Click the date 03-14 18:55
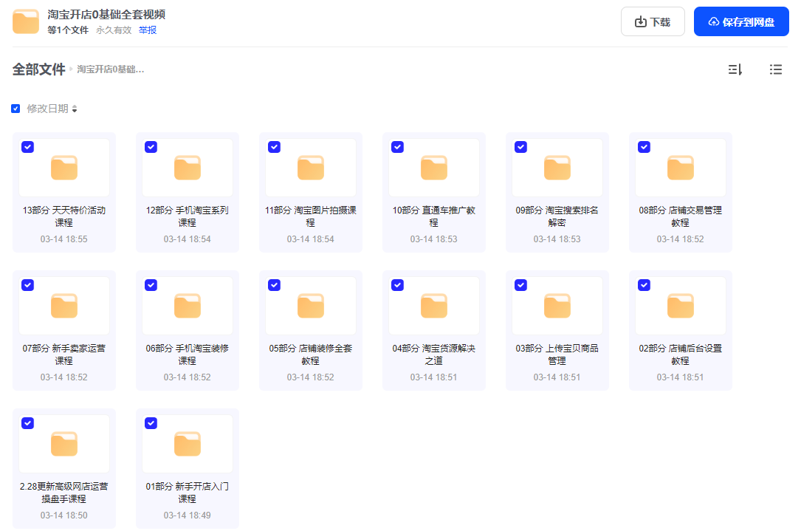The height and width of the screenshot is (531, 801). (63, 239)
